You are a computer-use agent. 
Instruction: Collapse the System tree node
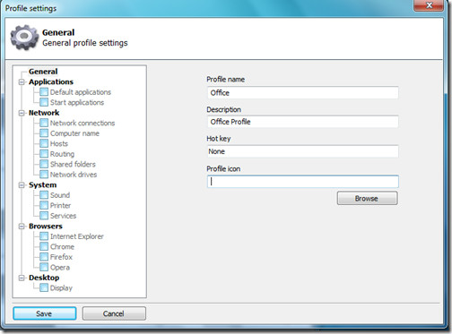click(x=22, y=185)
